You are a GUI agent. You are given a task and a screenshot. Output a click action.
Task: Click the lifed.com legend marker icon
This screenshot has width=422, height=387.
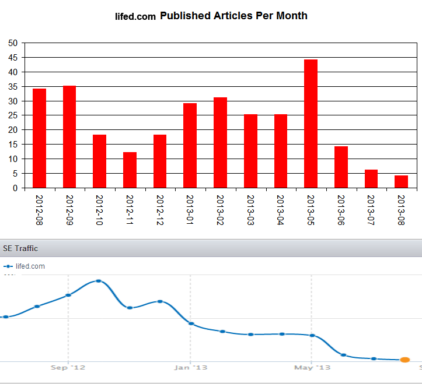click(x=8, y=266)
